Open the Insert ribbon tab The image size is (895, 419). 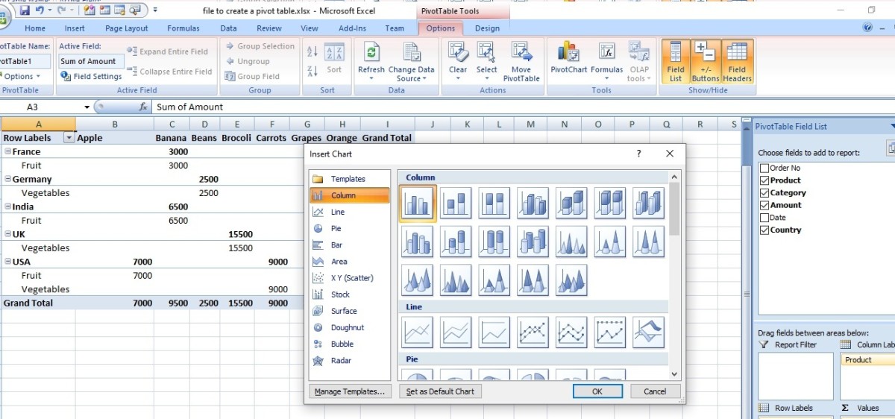click(75, 28)
